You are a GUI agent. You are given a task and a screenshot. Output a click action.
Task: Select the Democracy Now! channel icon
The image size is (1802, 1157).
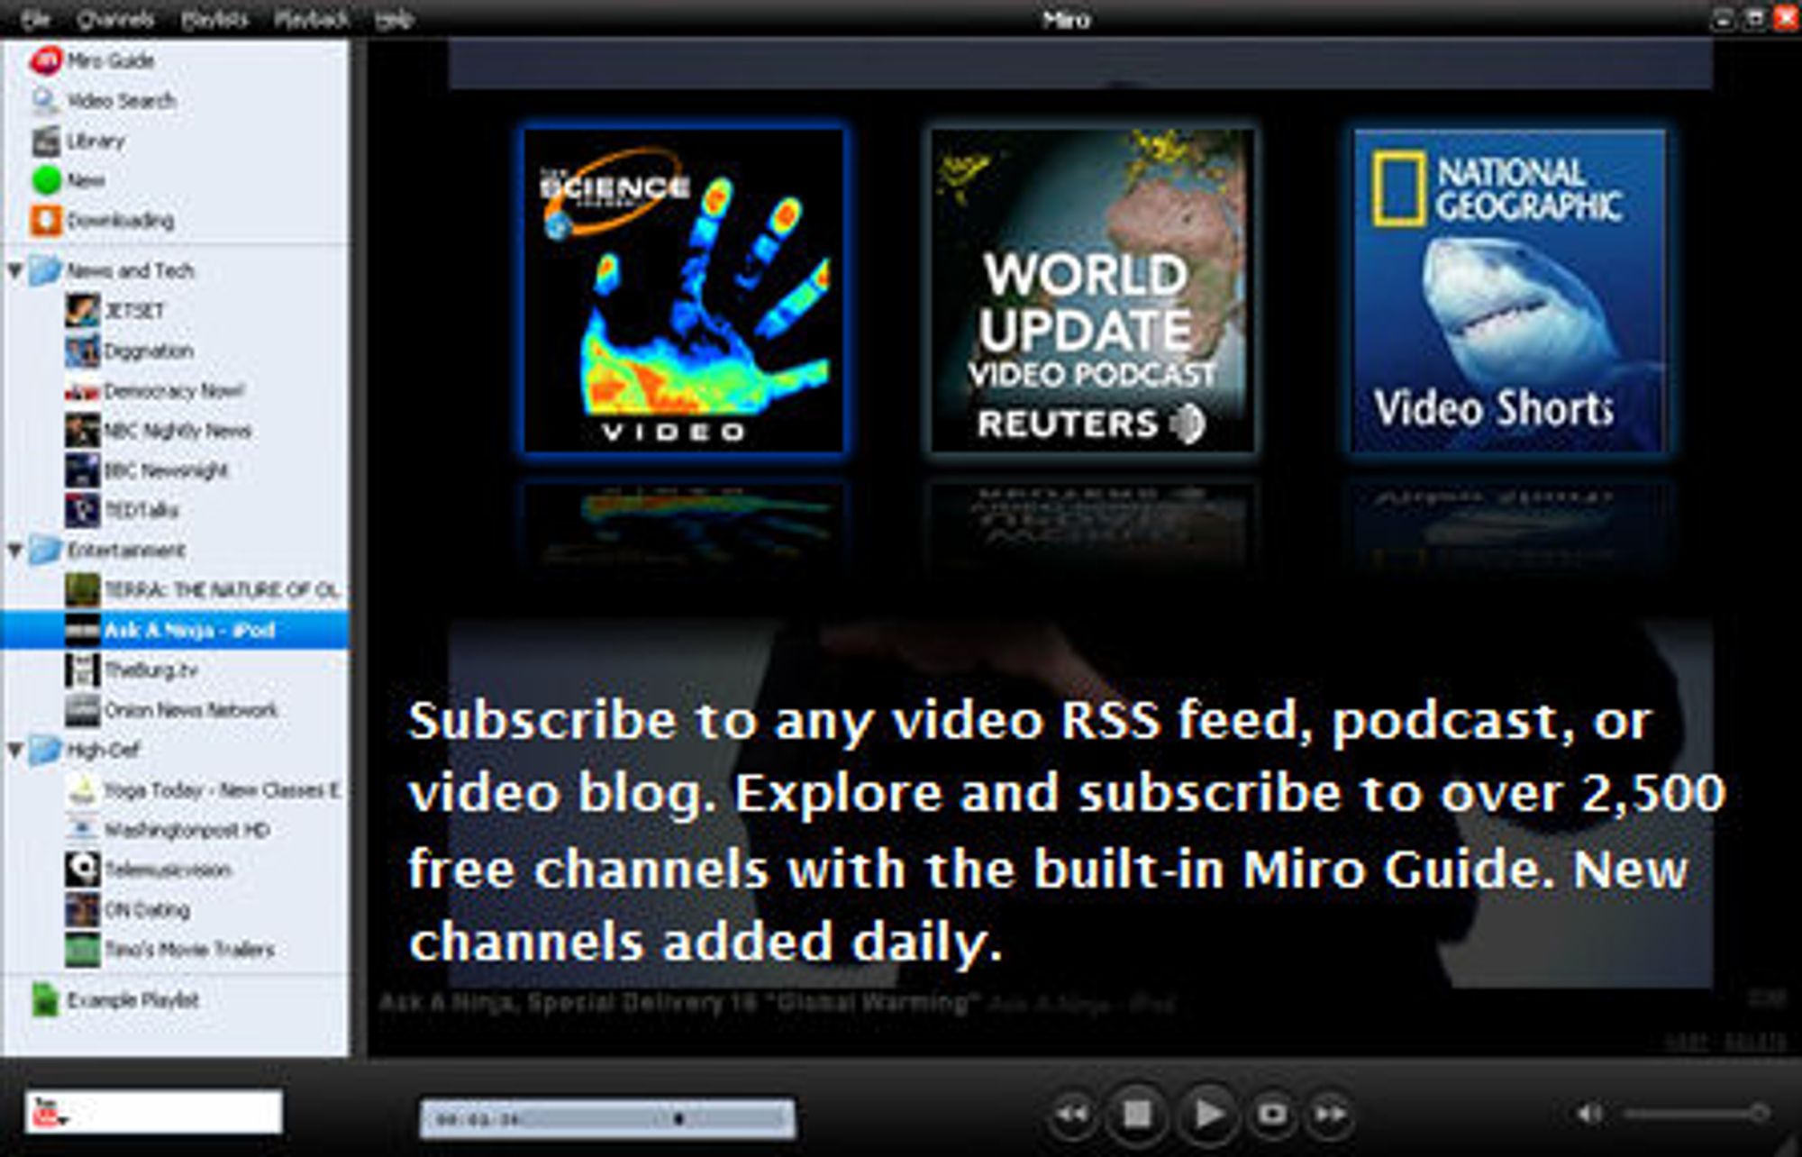click(82, 390)
